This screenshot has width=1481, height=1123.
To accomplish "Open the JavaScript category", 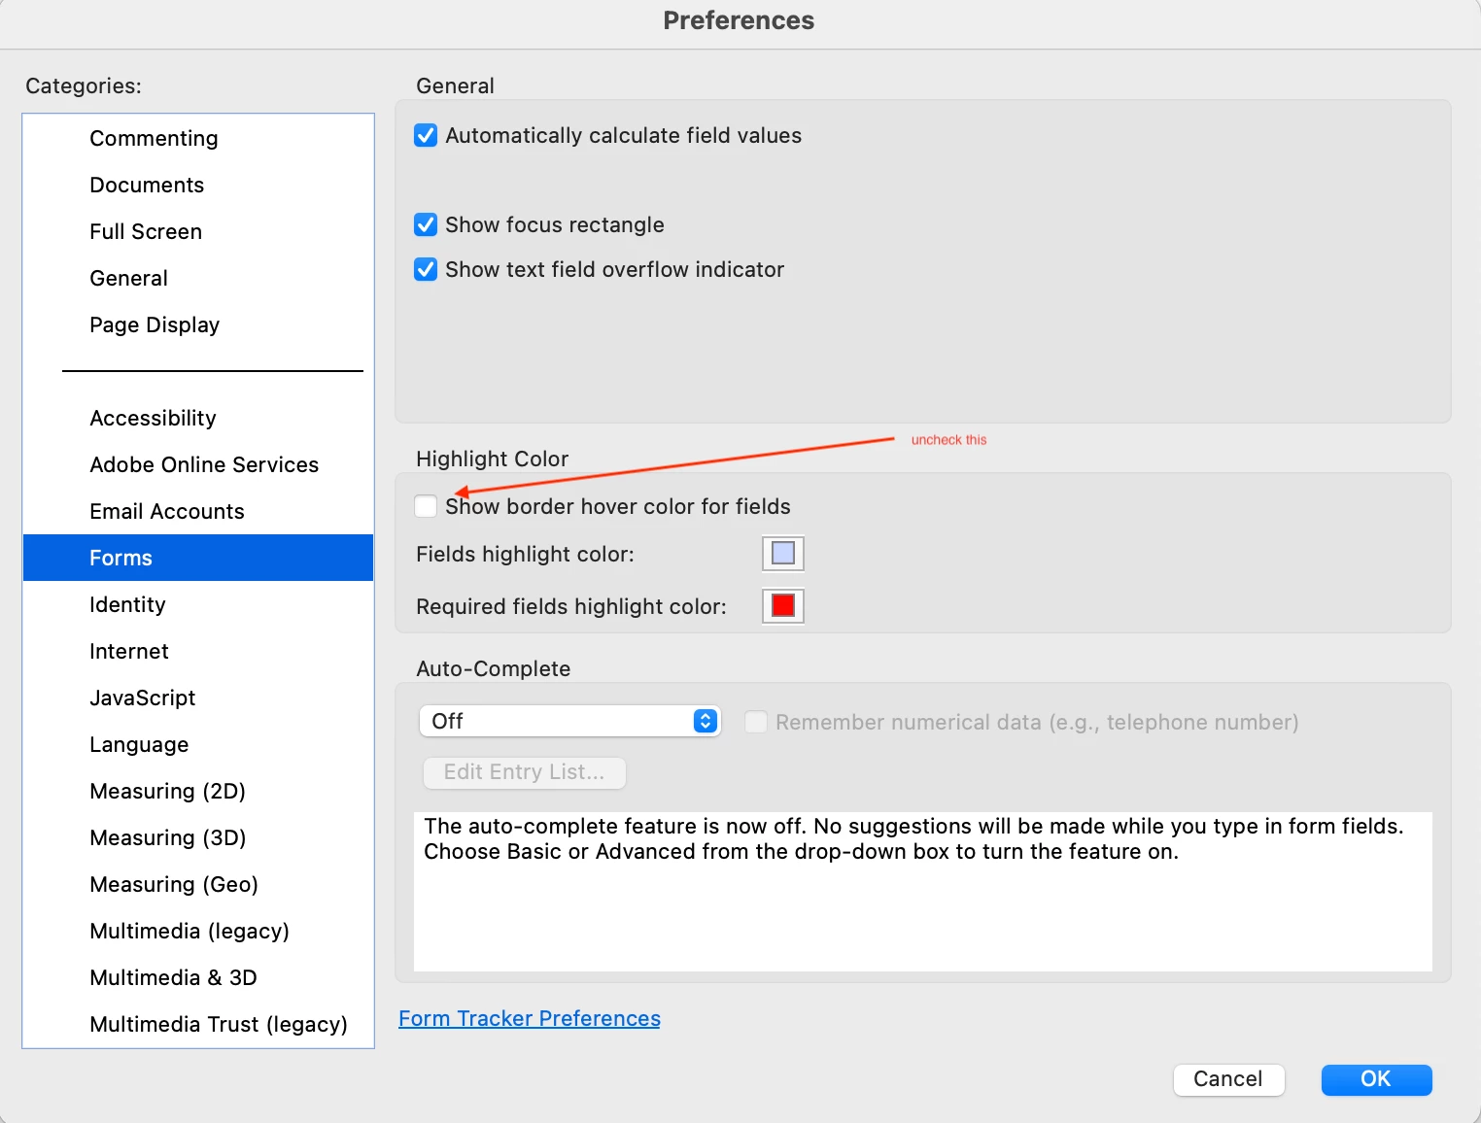I will [x=142, y=698].
